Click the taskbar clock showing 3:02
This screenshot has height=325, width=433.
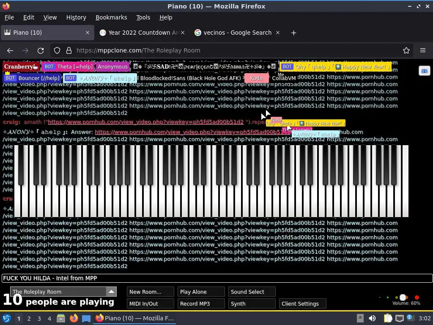425,318
